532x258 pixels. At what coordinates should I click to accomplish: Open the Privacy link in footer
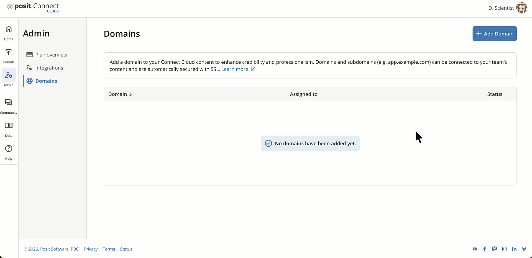click(x=91, y=249)
